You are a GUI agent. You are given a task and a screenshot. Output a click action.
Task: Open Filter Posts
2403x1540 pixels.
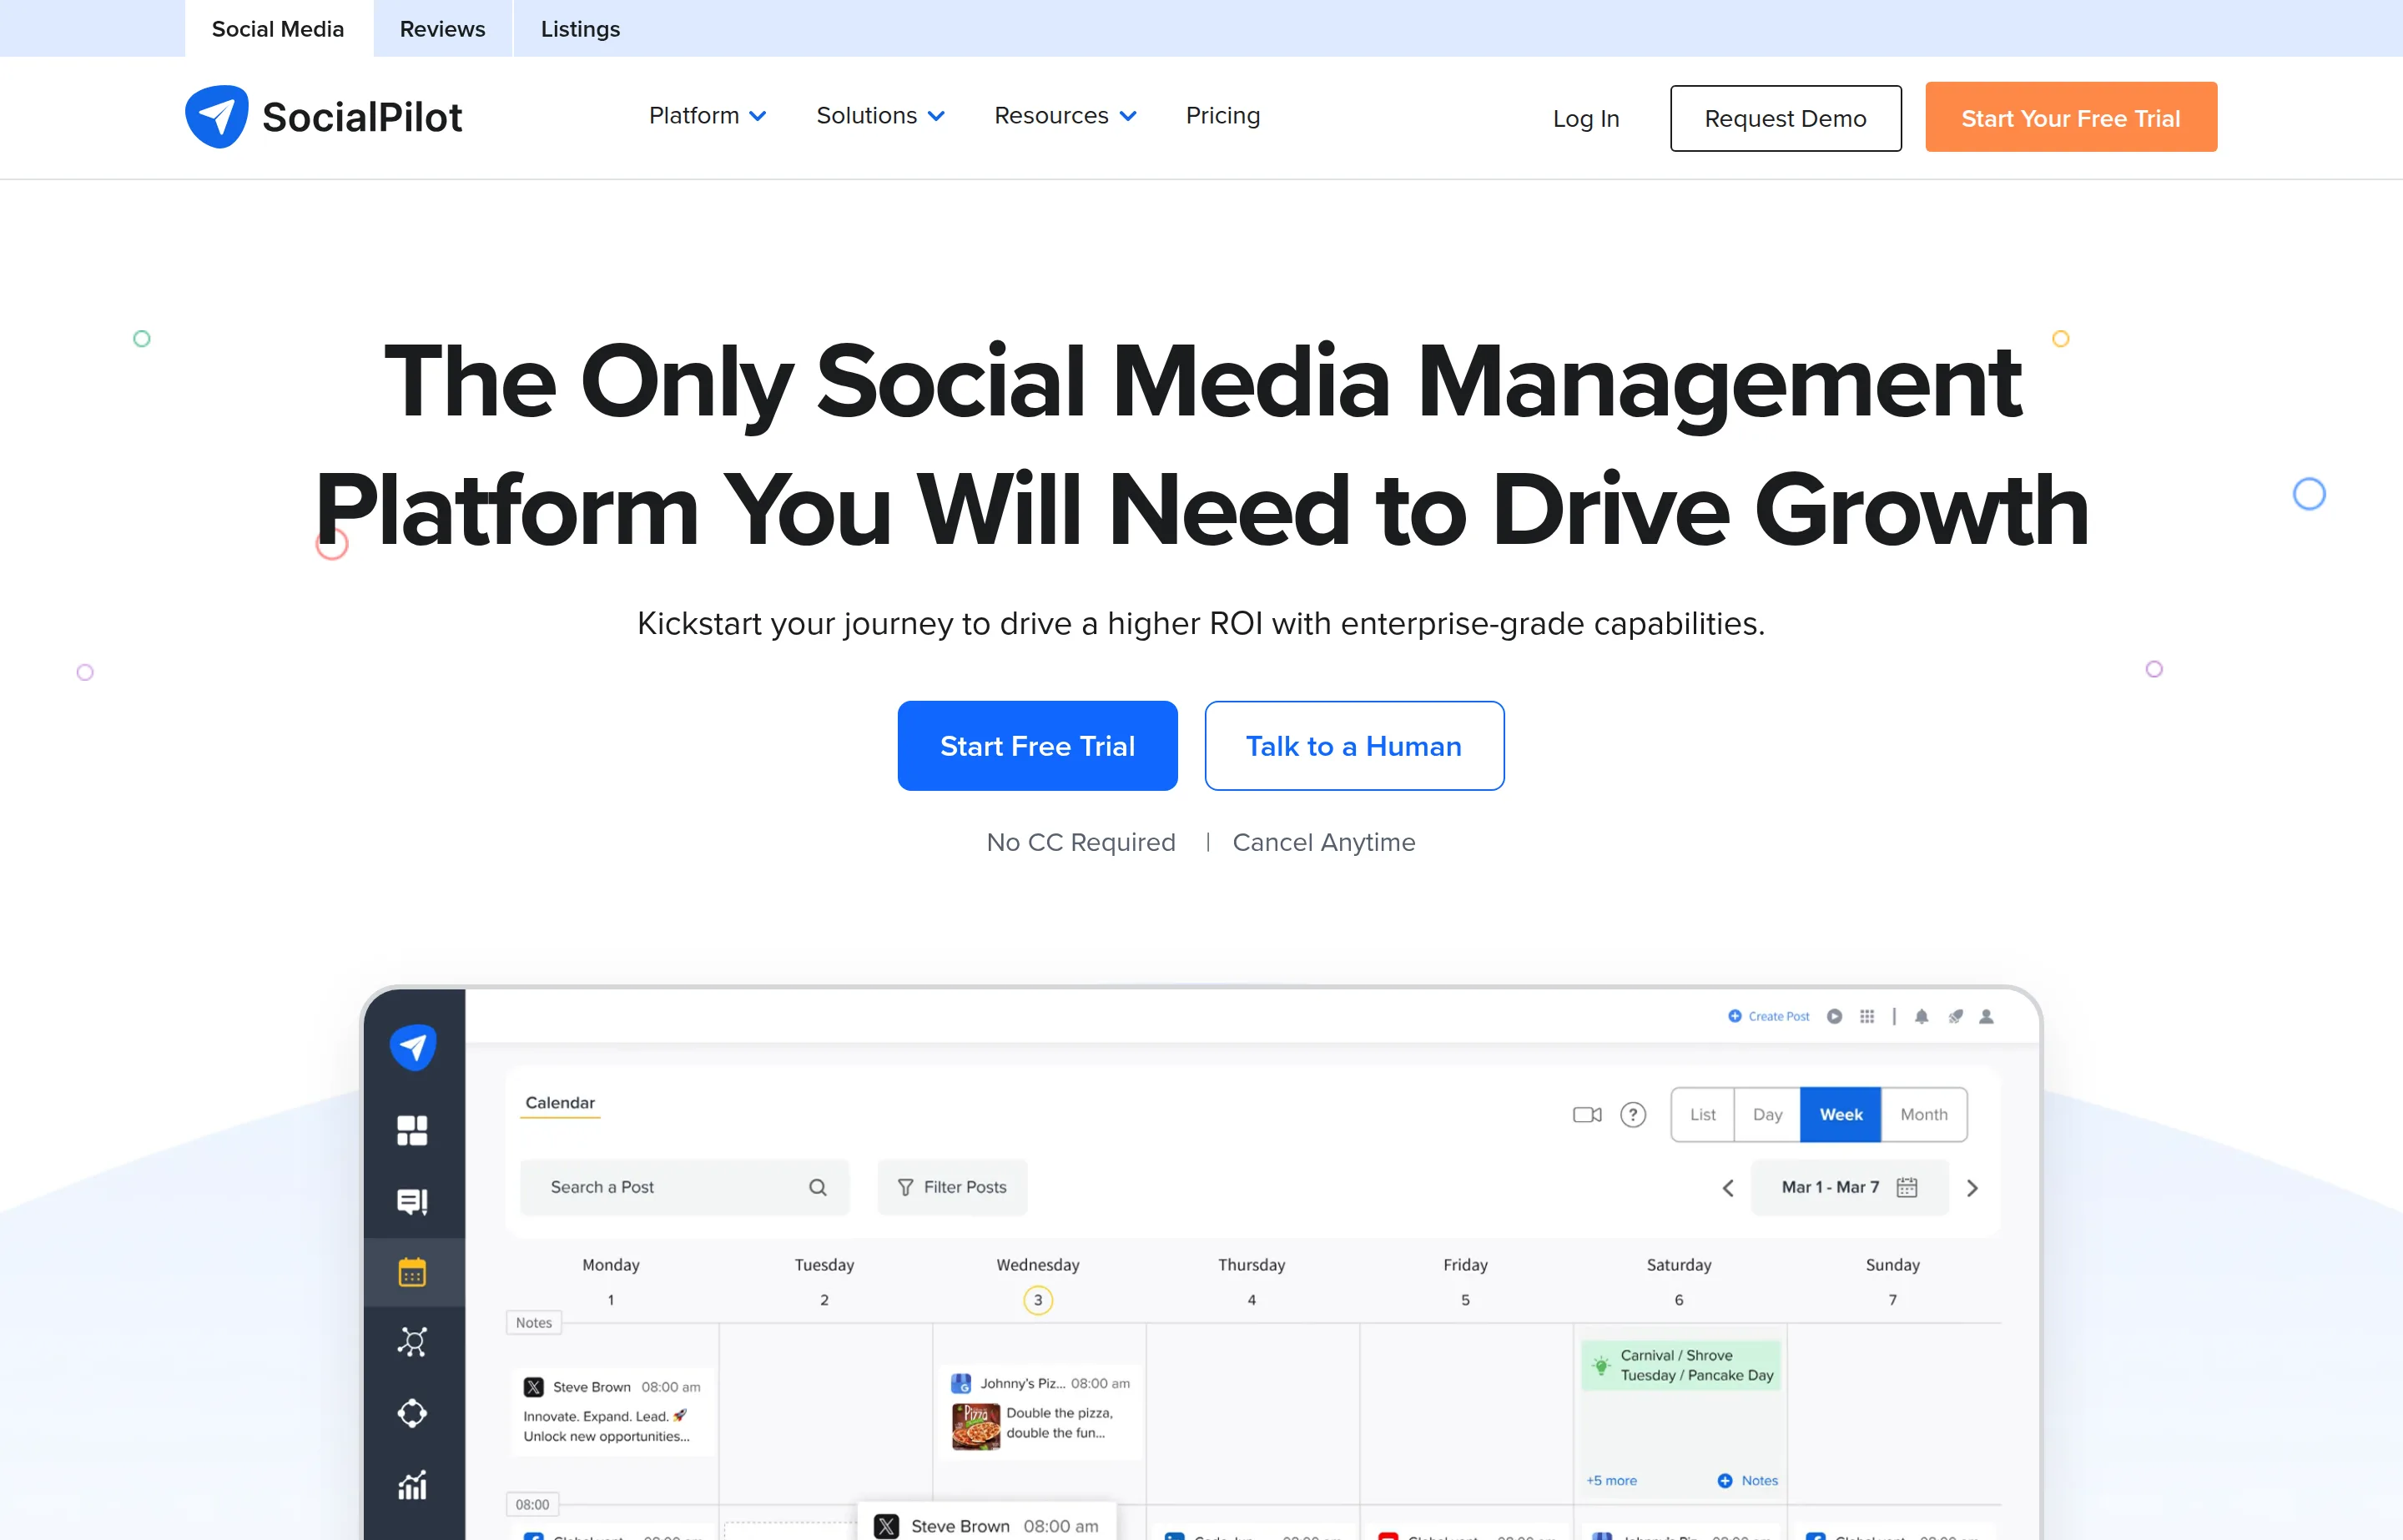point(952,1187)
